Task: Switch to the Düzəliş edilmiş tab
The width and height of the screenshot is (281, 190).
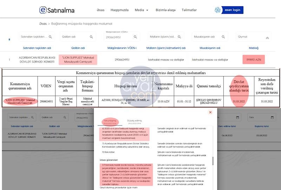Action: 135,122
